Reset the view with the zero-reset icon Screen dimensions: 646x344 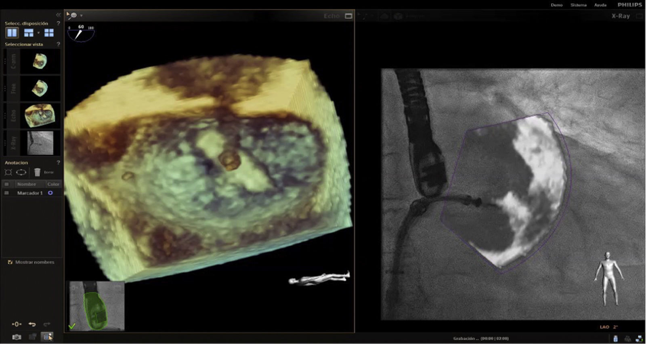tap(17, 324)
